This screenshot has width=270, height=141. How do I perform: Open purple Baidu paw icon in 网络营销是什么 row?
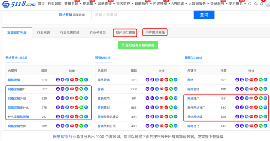tap(58, 107)
